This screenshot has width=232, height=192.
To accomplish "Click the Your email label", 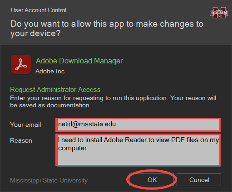I will (x=25, y=125).
